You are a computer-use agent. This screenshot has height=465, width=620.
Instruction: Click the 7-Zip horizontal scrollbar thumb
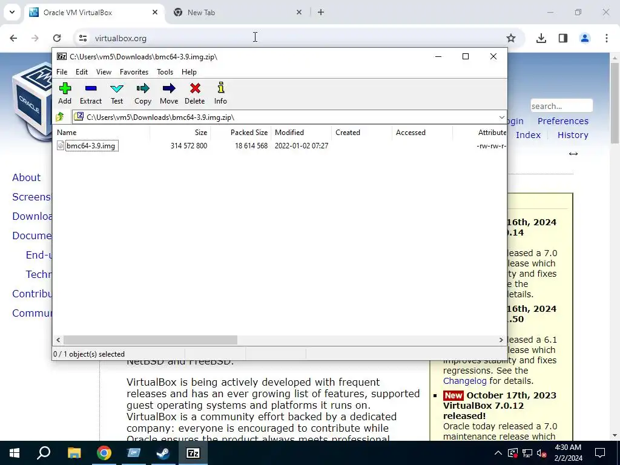pyautogui.click(x=150, y=340)
